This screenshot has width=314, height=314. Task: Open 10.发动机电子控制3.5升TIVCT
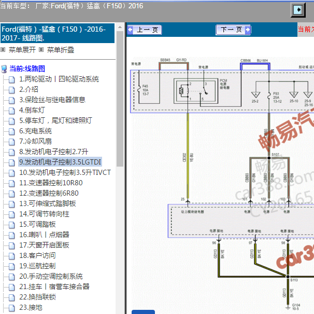coord(65,172)
